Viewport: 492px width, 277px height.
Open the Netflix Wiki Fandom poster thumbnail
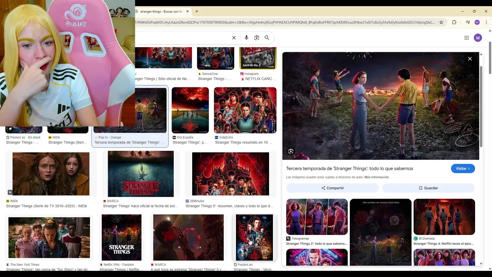121,237
